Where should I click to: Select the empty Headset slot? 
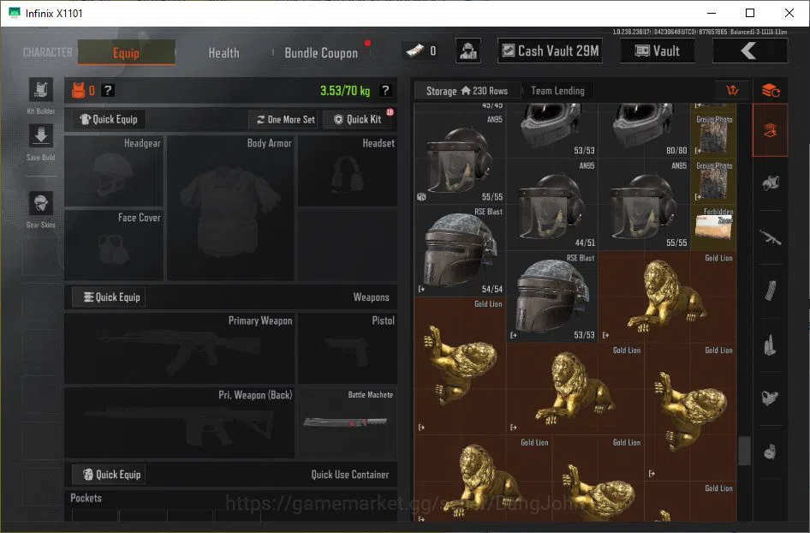(348, 171)
